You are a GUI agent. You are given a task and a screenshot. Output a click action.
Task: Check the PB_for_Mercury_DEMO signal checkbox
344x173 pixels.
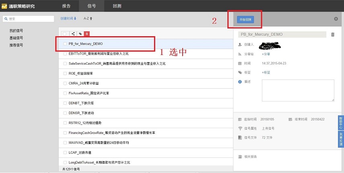point(65,44)
